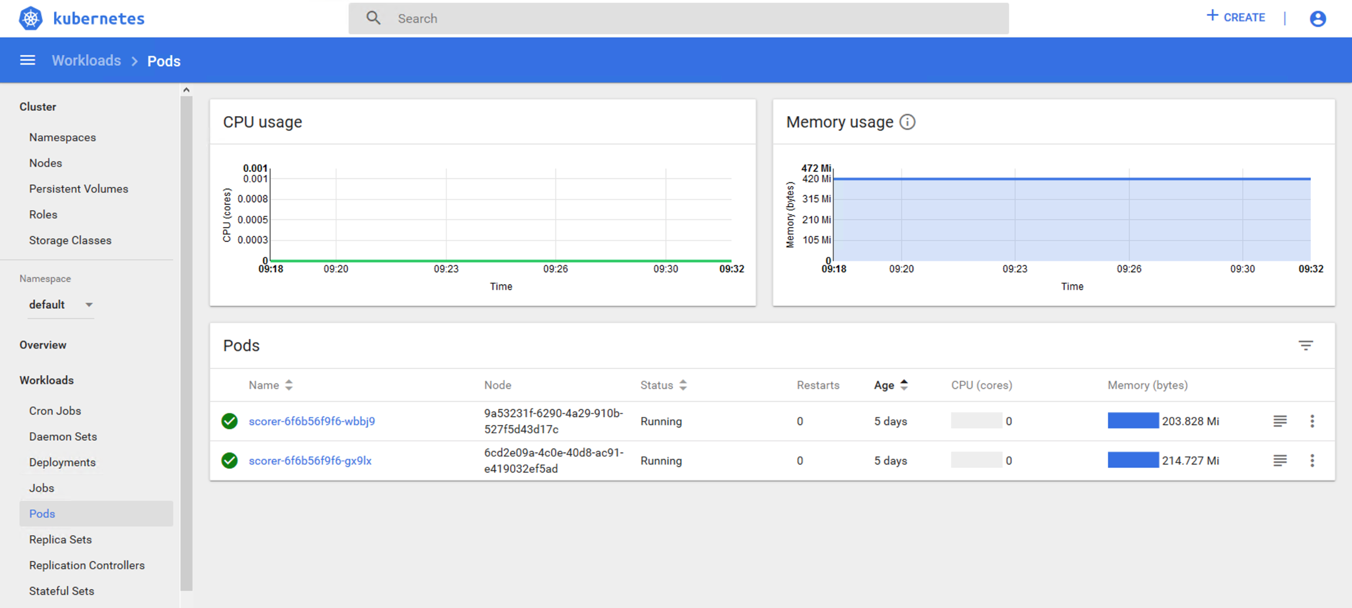Click the Memory usage info icon
This screenshot has height=608, width=1352.
(x=907, y=122)
